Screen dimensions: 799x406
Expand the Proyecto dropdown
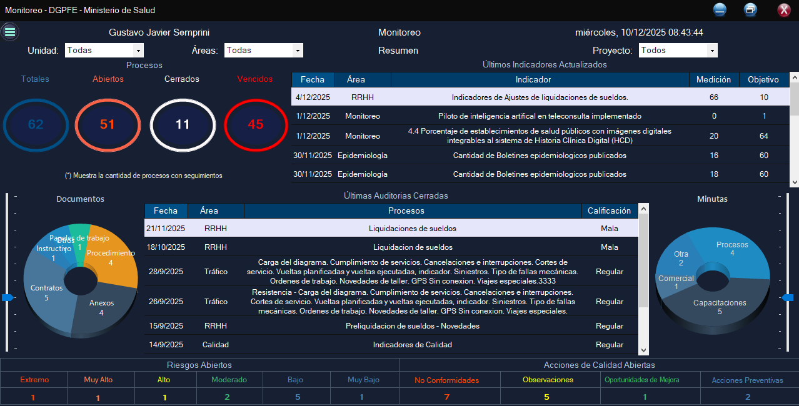(x=711, y=51)
